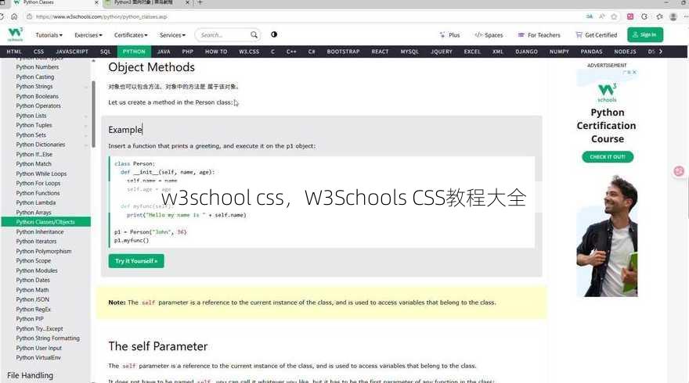
Task: Select the BOOTSTRAP topic tab
Action: pos(343,52)
